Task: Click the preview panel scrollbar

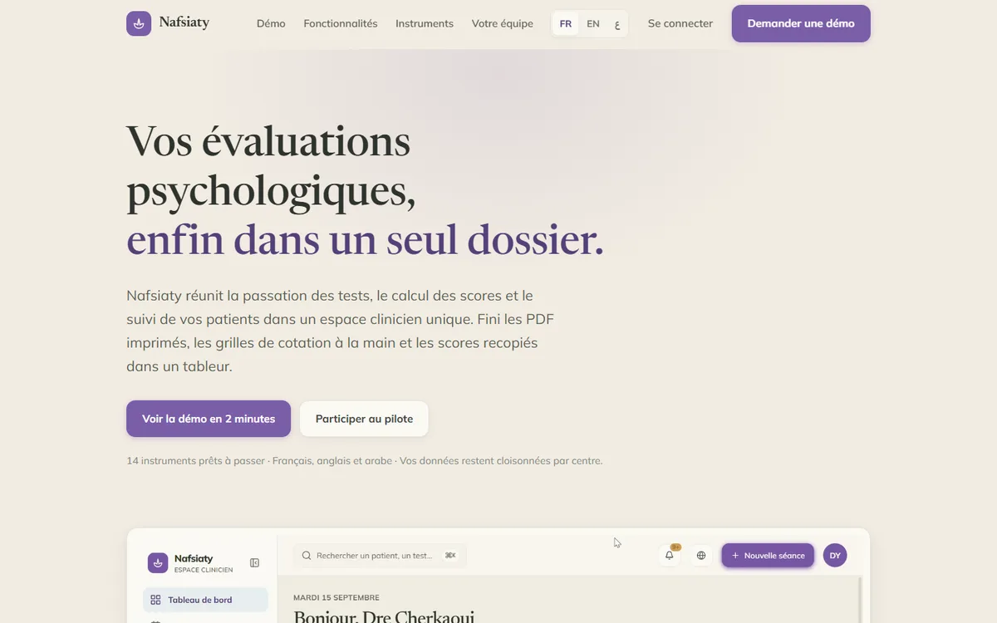Action: click(x=861, y=600)
